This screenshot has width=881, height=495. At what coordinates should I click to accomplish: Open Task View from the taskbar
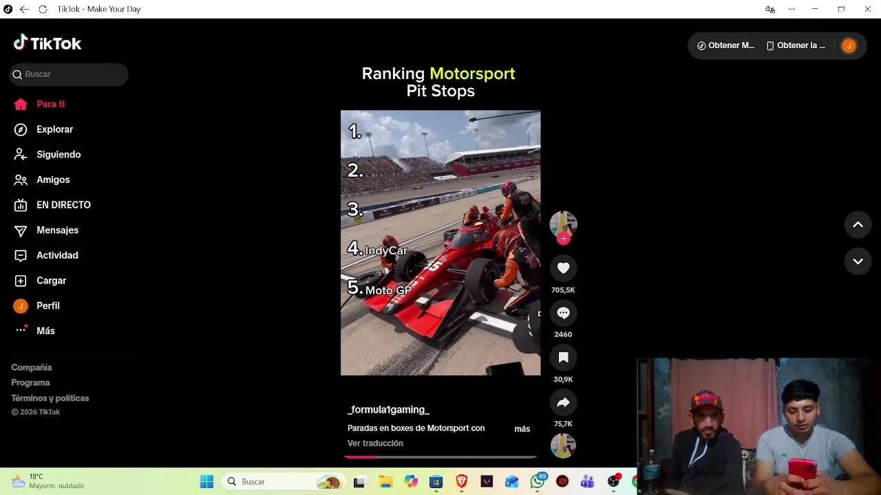coord(359,482)
